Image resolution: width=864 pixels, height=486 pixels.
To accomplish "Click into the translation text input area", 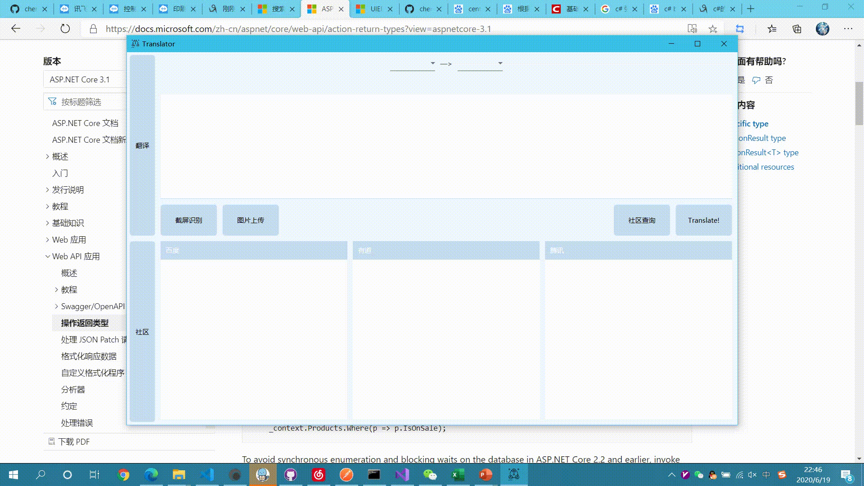I will [x=445, y=146].
